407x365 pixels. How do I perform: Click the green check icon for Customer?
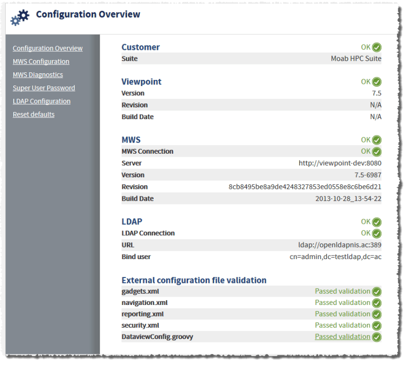point(376,47)
